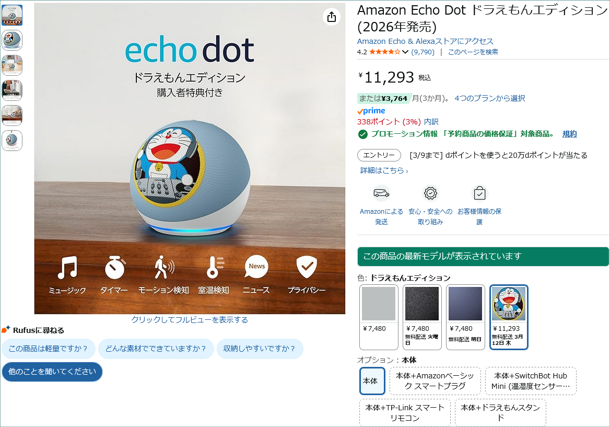Image resolution: width=610 pixels, height=427 pixels.
Task: Select the 本体 only option
Action: click(x=372, y=381)
